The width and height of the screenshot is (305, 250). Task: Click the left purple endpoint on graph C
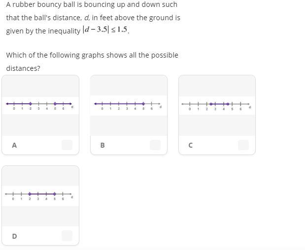[x=211, y=104]
